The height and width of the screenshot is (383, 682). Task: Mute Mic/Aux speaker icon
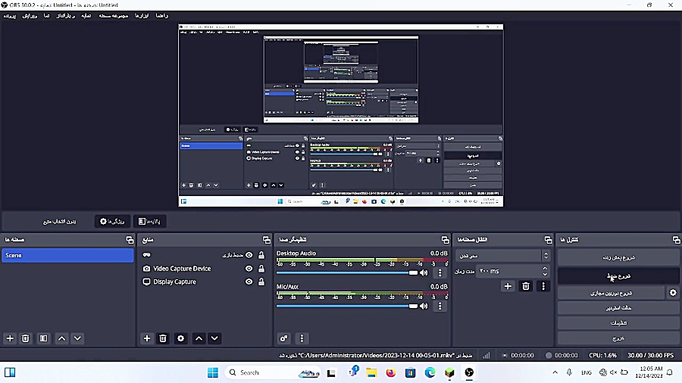tap(424, 306)
